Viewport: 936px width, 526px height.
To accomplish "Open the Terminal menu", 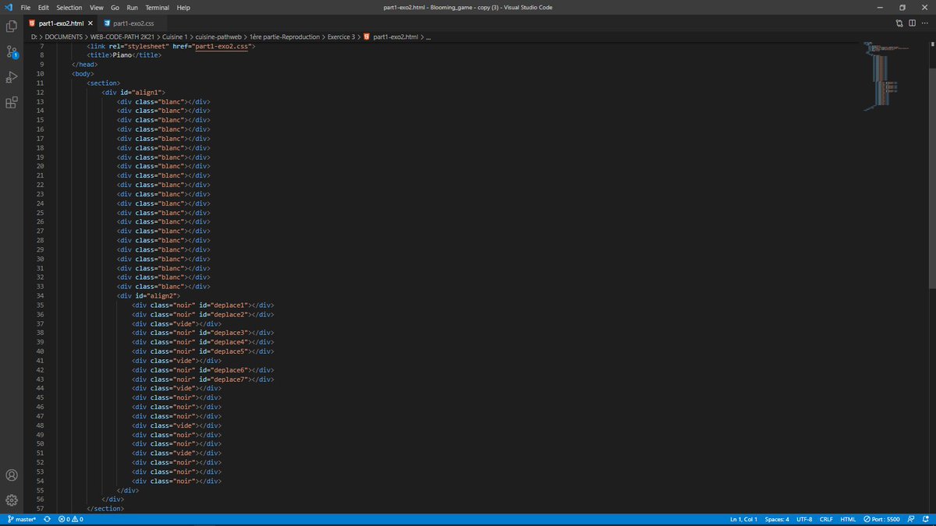I will coord(158,7).
